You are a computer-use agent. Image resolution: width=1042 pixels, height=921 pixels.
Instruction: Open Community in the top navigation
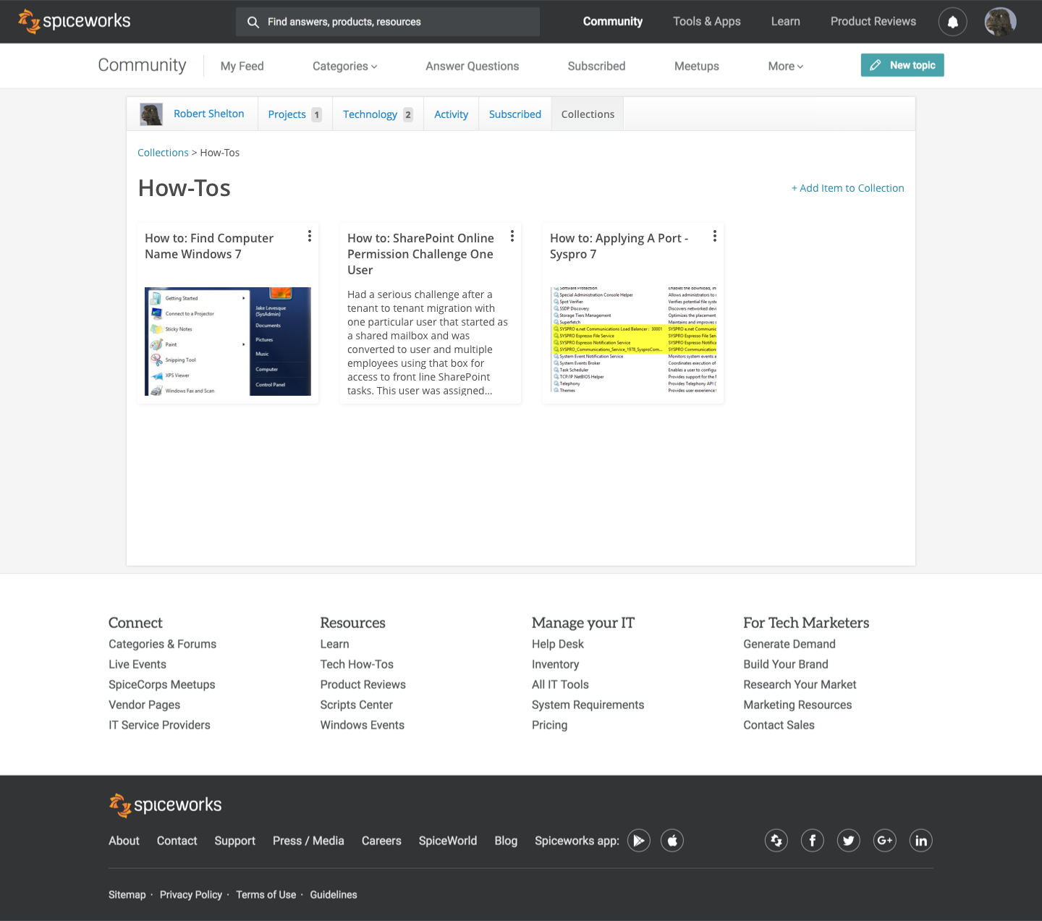[613, 22]
